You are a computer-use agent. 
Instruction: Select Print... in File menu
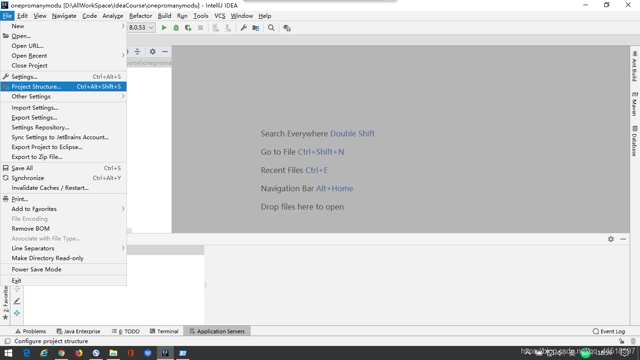coord(63,199)
